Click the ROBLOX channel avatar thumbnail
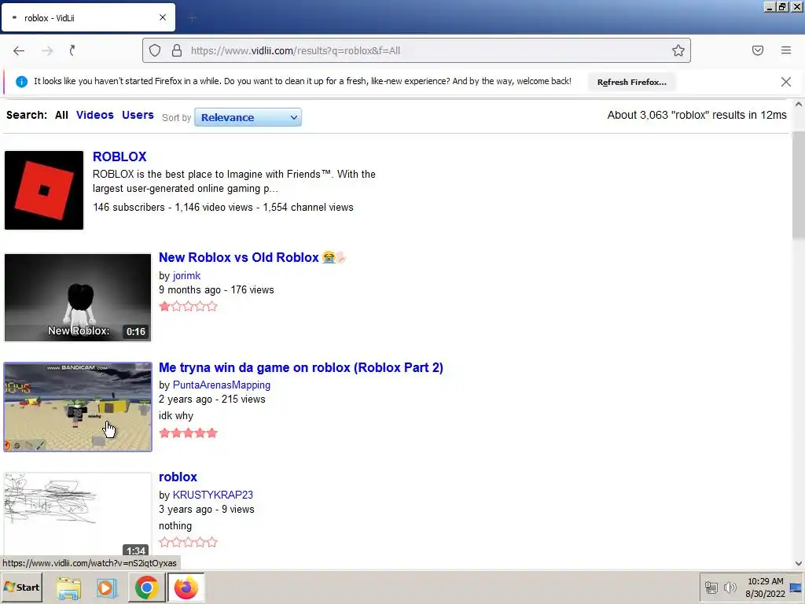Screen dimensions: 805x604 pos(44,190)
